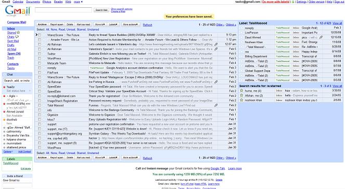Screen dimensions: 345x189
Task: Collapse the Chat panel header
Action: pos(5,74)
